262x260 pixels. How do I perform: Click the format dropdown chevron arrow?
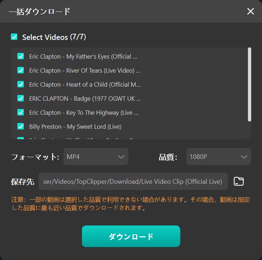click(x=121, y=157)
